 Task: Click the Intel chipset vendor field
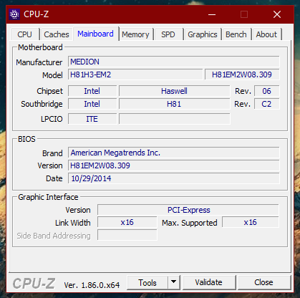tap(92, 91)
